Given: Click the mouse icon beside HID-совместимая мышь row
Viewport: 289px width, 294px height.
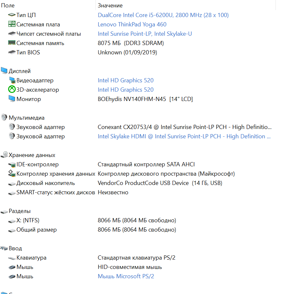Looking at the screenshot, I should 12,267.
